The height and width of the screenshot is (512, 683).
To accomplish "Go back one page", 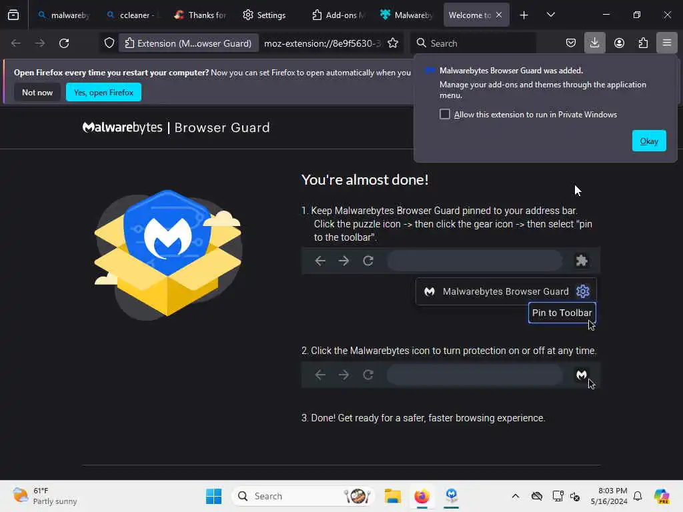I will point(16,43).
